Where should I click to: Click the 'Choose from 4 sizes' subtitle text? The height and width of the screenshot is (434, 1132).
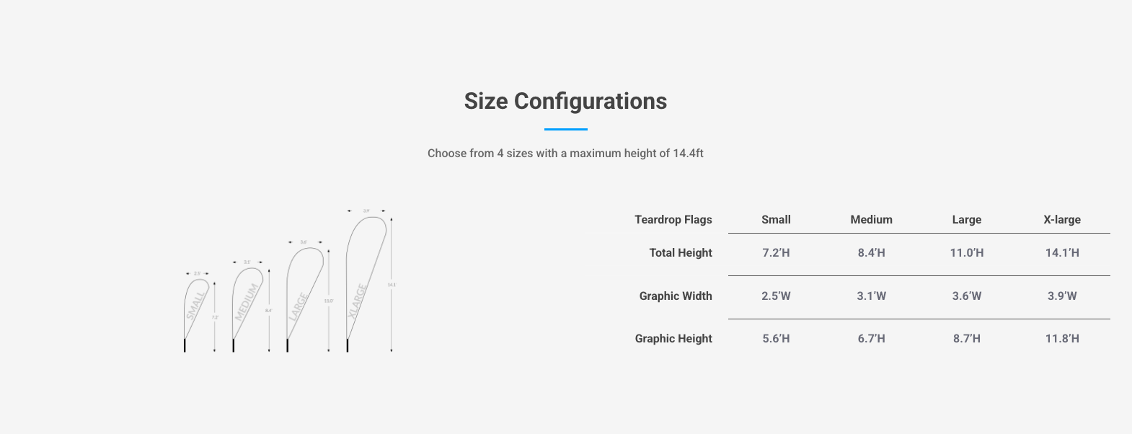(x=565, y=154)
